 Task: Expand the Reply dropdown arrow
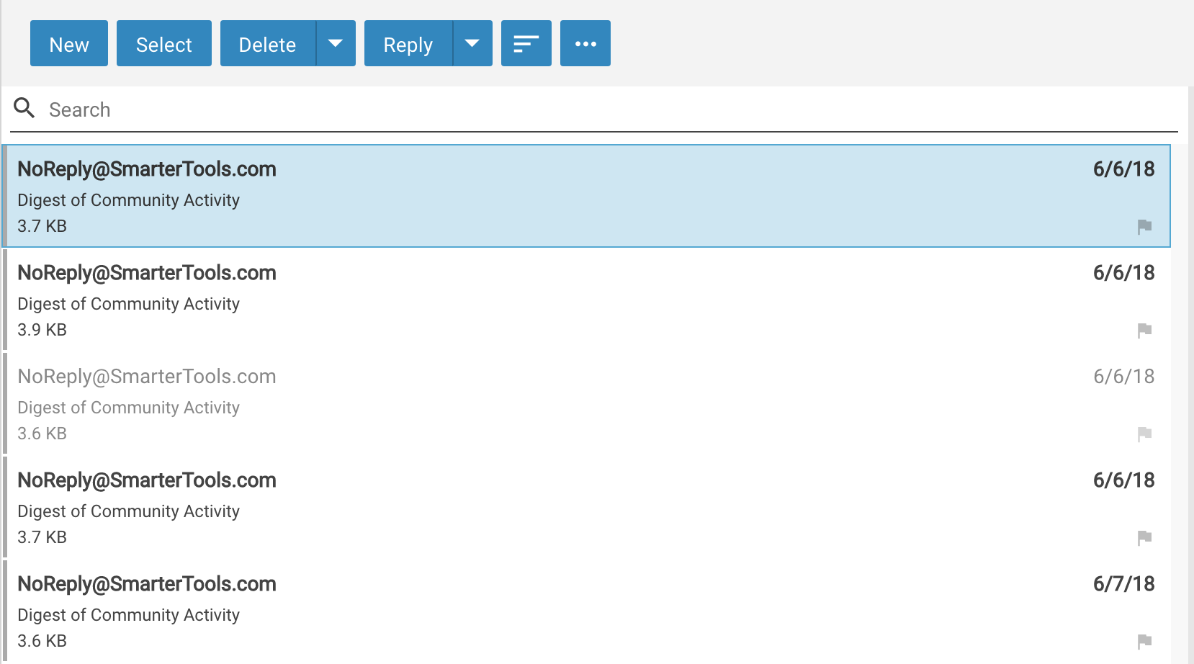[x=472, y=44]
